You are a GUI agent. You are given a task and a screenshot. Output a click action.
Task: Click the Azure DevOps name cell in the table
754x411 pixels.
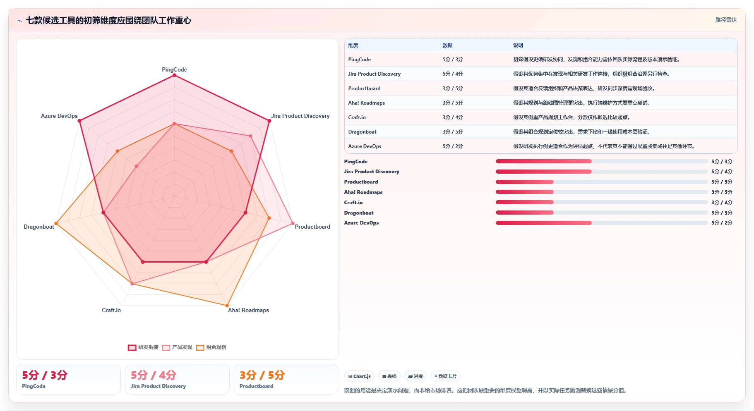[x=365, y=146]
